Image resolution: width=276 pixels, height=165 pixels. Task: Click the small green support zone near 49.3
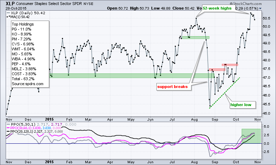tap(196, 37)
